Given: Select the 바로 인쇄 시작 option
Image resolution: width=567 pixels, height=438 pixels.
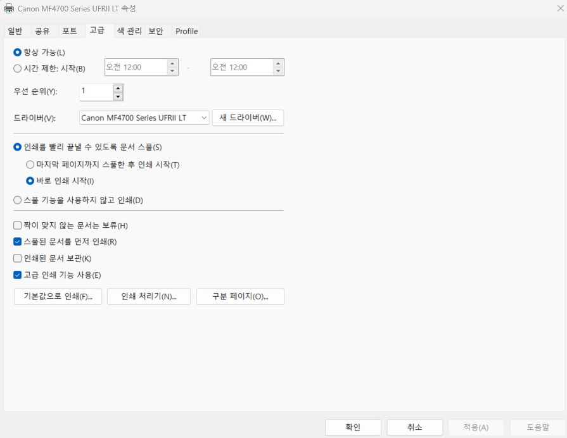Looking at the screenshot, I should (30, 180).
